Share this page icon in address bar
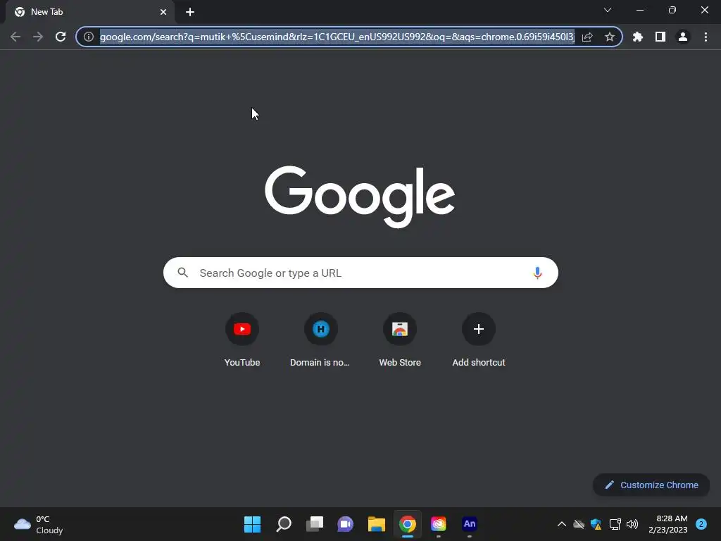Screen dimensions: 721x541 coord(587,37)
